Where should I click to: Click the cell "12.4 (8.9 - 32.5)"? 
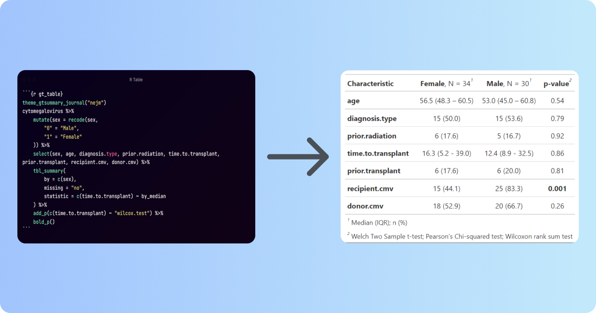509,154
